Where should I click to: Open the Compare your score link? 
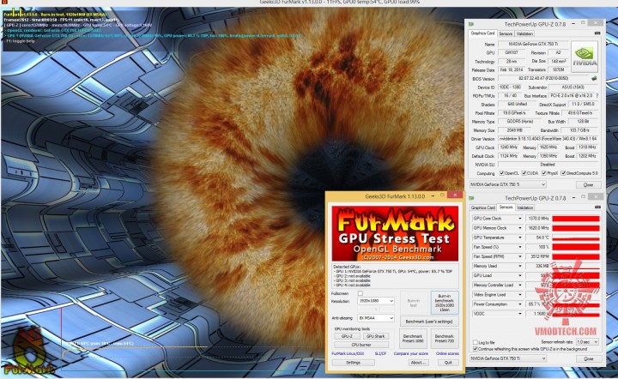(410, 353)
